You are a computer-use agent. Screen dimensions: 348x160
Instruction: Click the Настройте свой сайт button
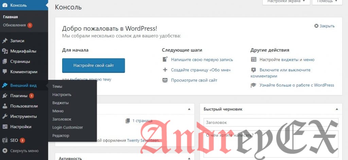(x=93, y=65)
